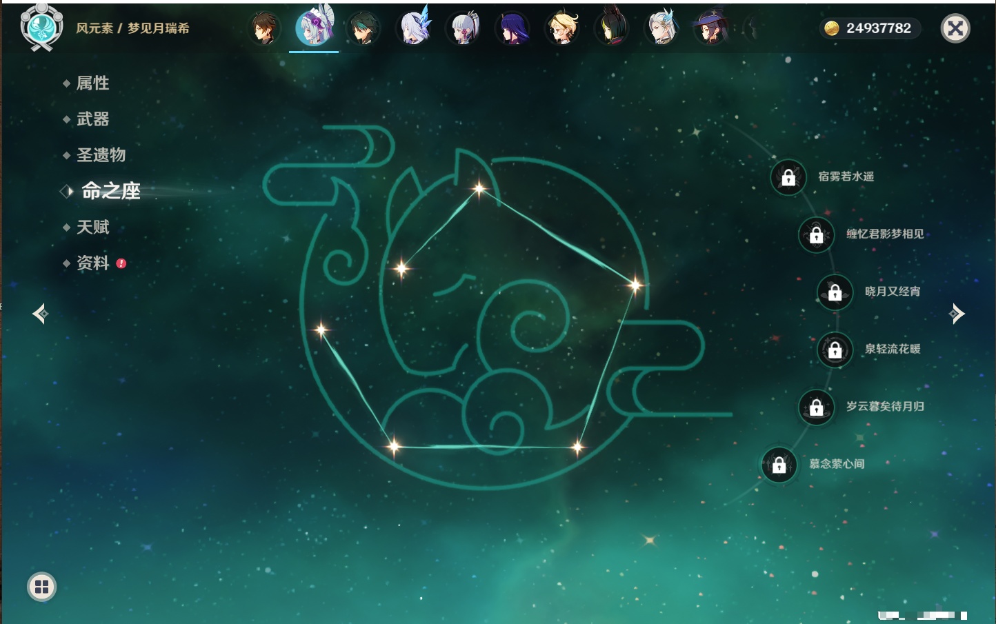Select the highlighted Yumemizuki Mizuki portrait
The height and width of the screenshot is (624, 996).
coord(314,28)
